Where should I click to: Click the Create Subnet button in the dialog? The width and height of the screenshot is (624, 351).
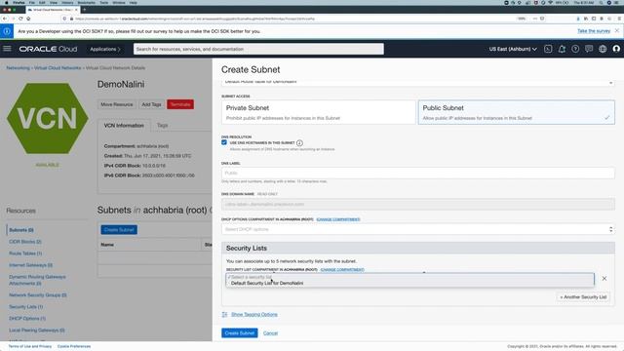coord(240,333)
